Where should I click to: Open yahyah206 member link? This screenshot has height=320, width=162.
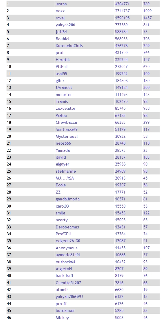65,25
